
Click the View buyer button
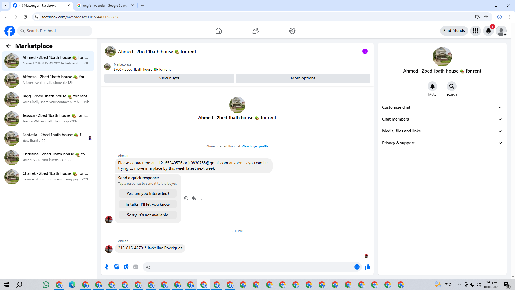coord(169,78)
